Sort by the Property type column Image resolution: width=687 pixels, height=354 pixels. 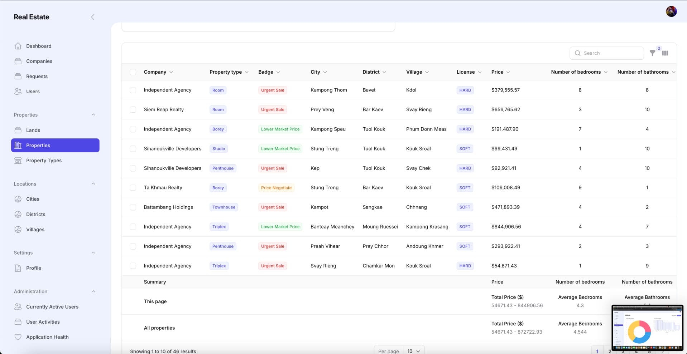click(x=229, y=72)
